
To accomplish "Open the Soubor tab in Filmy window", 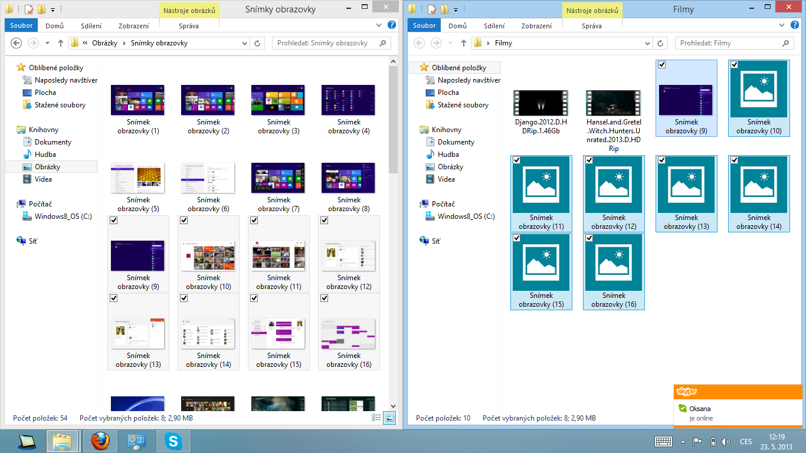I will tap(424, 25).
